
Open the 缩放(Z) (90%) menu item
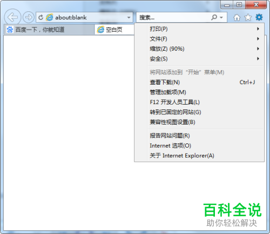click(199, 49)
